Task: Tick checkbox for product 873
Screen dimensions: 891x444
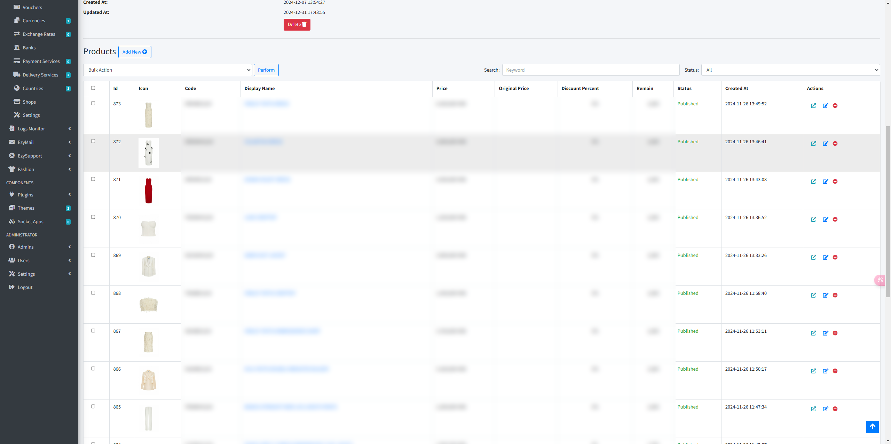Action: (93, 103)
